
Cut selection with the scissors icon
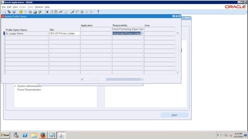pyautogui.click(x=46, y=12)
